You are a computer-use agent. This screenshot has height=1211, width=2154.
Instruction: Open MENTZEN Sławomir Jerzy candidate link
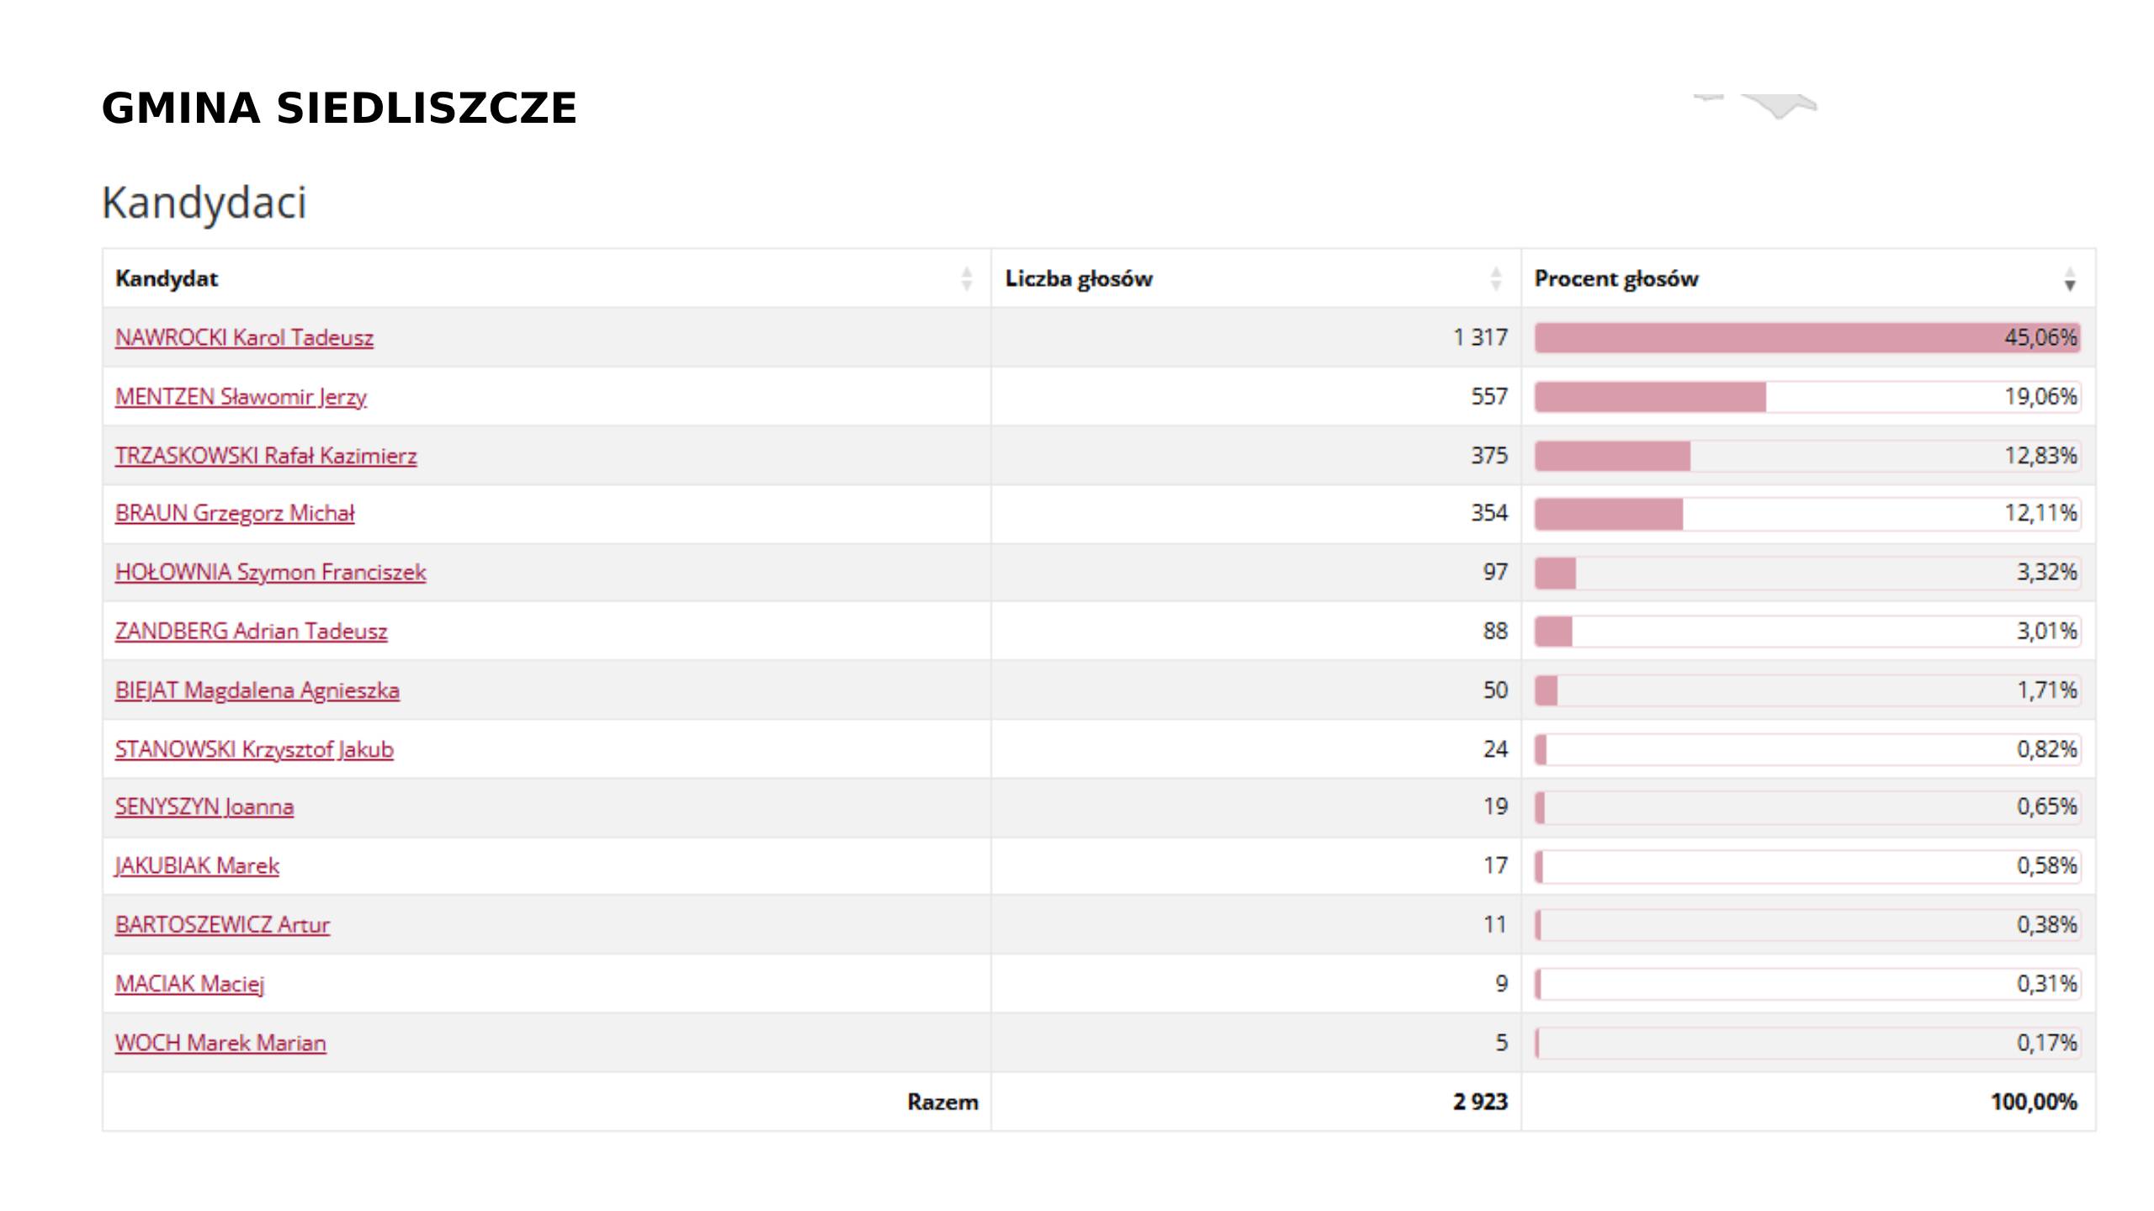click(241, 397)
